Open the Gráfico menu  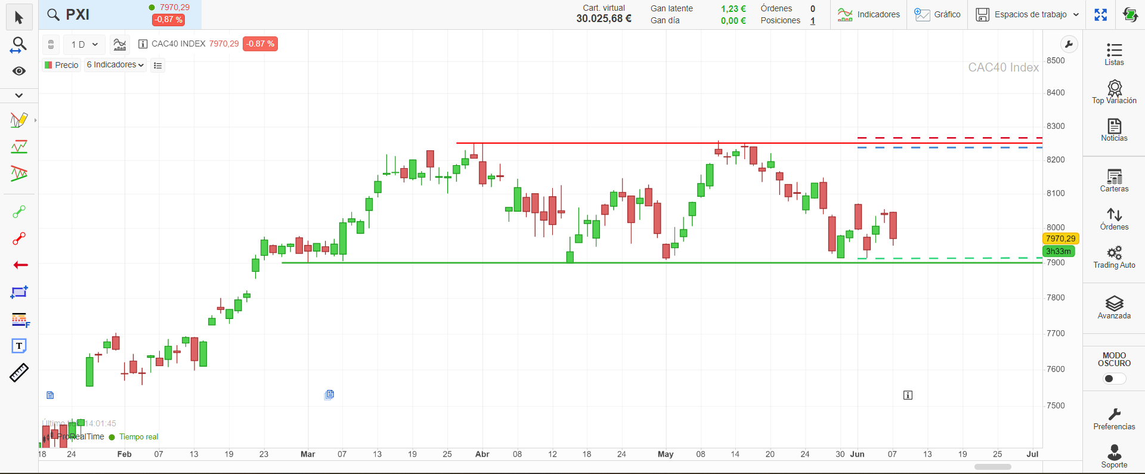tap(937, 14)
